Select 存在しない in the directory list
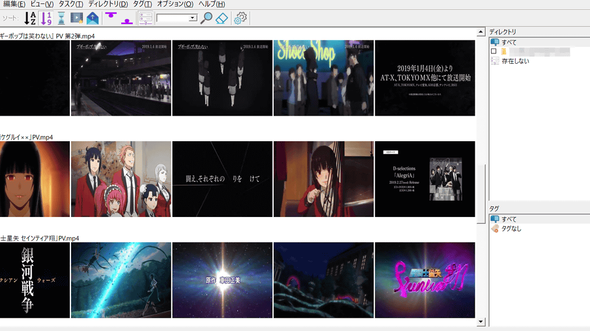The width and height of the screenshot is (590, 331). pos(515,61)
